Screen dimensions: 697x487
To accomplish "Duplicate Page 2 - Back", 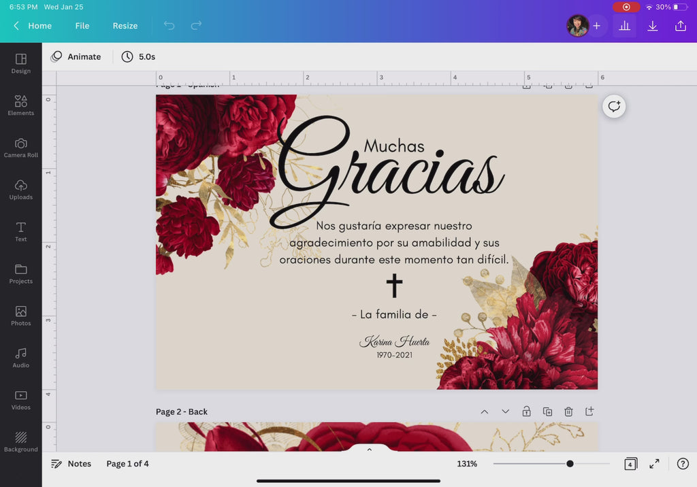I will [x=548, y=412].
